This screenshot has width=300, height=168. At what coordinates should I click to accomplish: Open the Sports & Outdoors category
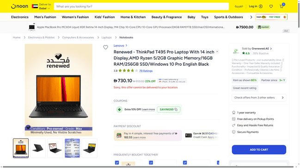228,17
